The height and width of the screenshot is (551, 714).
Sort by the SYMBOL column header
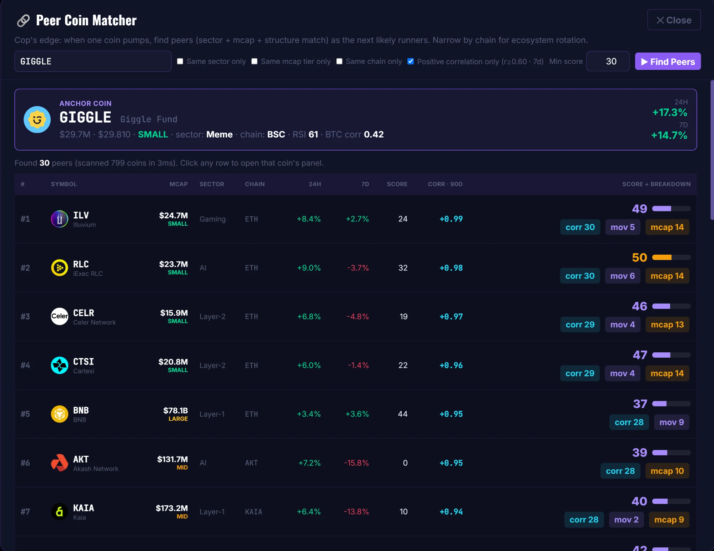click(64, 184)
